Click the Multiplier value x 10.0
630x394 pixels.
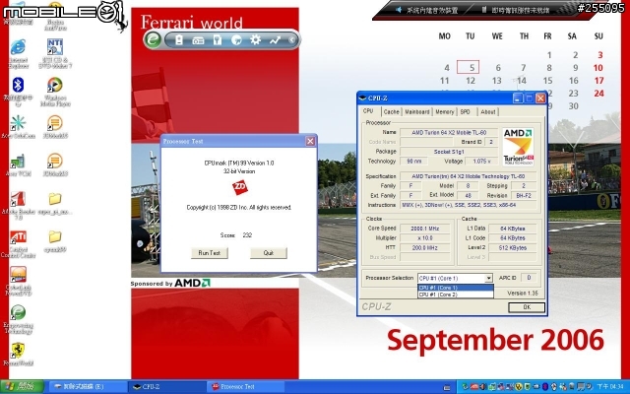pyautogui.click(x=425, y=238)
